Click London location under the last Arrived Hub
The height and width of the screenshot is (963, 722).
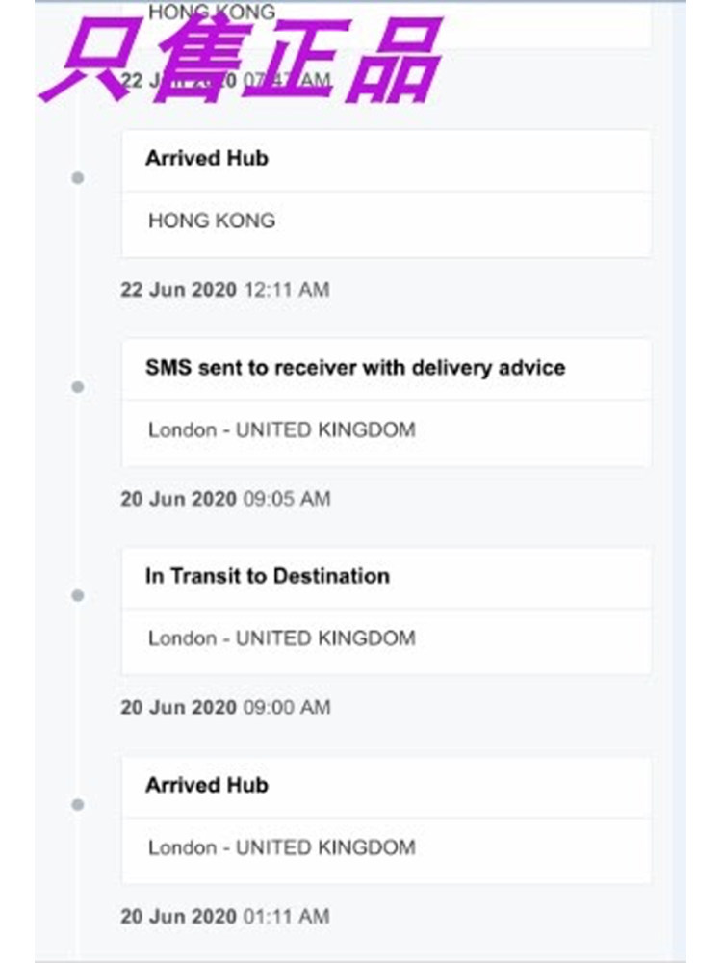click(x=281, y=847)
